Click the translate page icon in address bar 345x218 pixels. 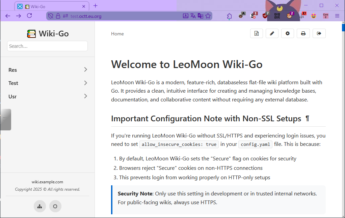[193, 16]
